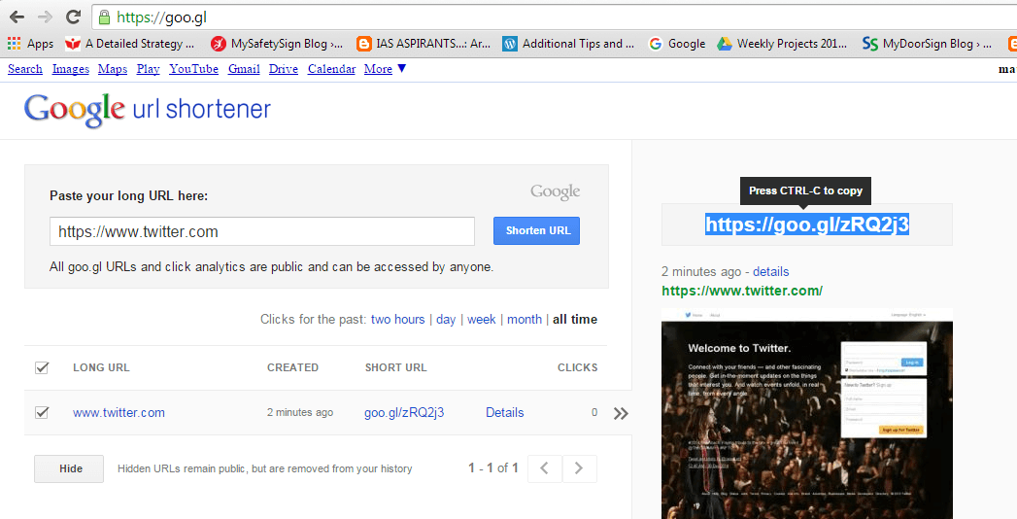
Task: Click the browser back arrow
Action: click(x=17, y=17)
